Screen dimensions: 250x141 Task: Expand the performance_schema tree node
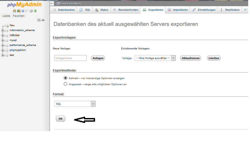tap(3, 45)
